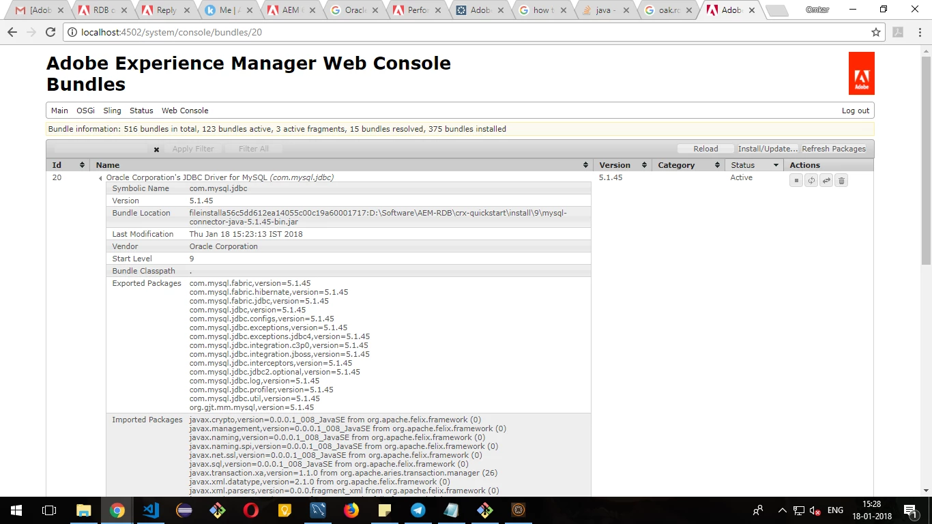Open Eclipse from the taskbar

click(184, 510)
